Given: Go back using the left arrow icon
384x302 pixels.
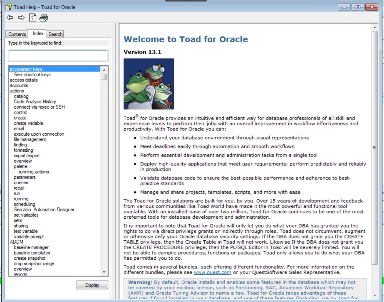Looking at the screenshot, I should pyautogui.click(x=10, y=18).
